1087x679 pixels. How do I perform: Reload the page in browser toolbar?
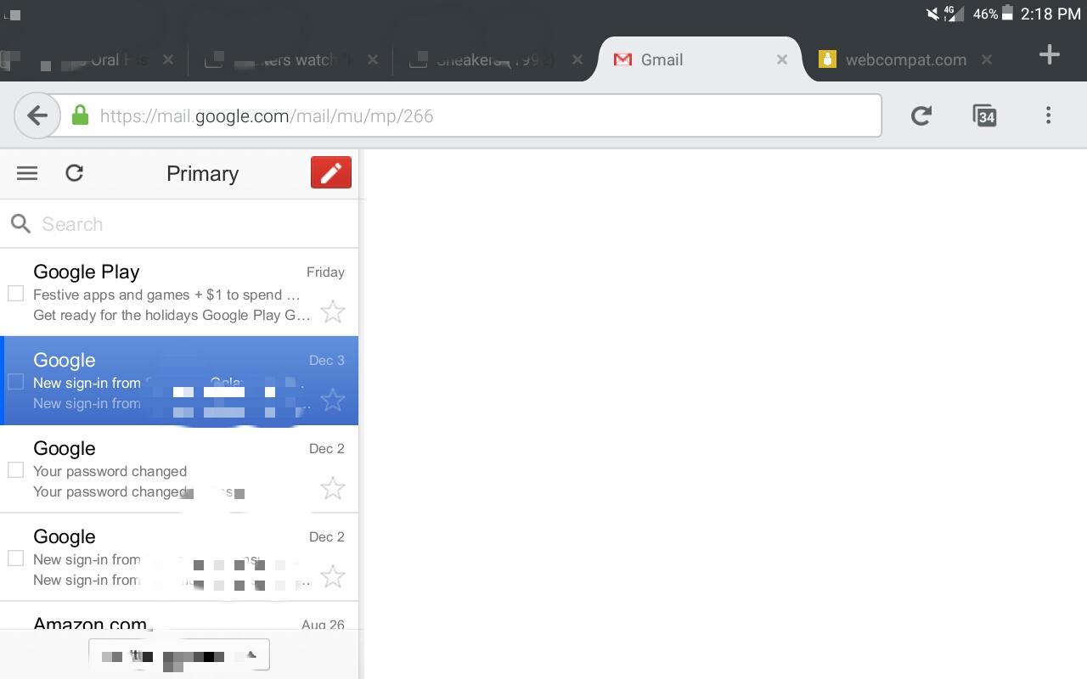coord(921,115)
